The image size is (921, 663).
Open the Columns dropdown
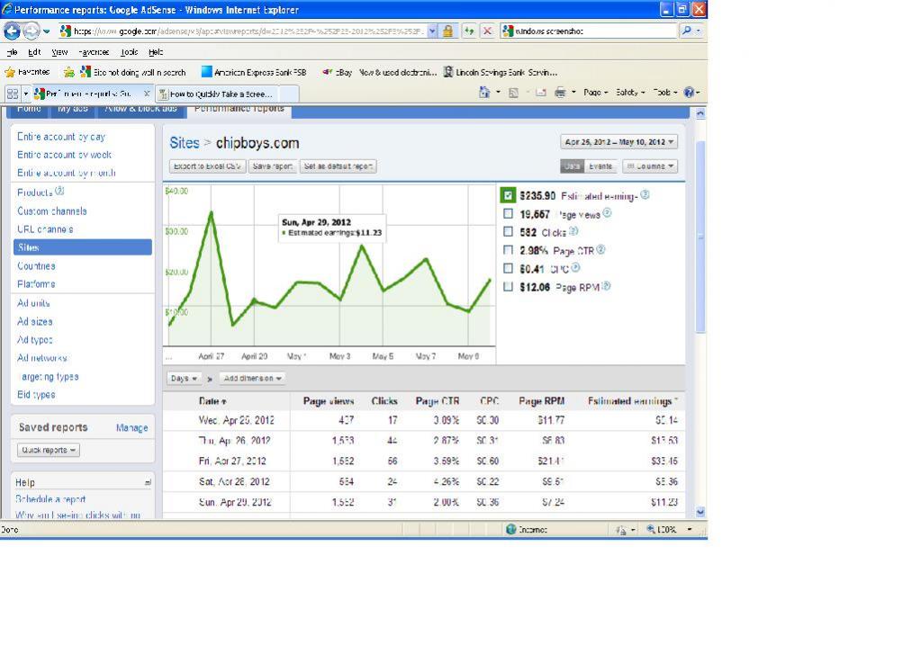click(x=650, y=166)
